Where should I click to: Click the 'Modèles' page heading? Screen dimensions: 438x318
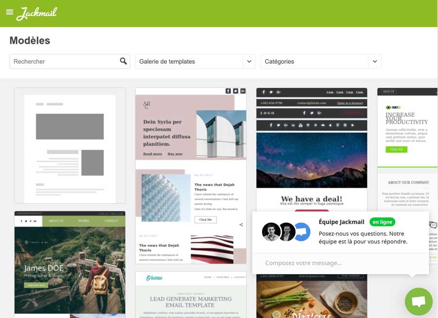click(30, 40)
